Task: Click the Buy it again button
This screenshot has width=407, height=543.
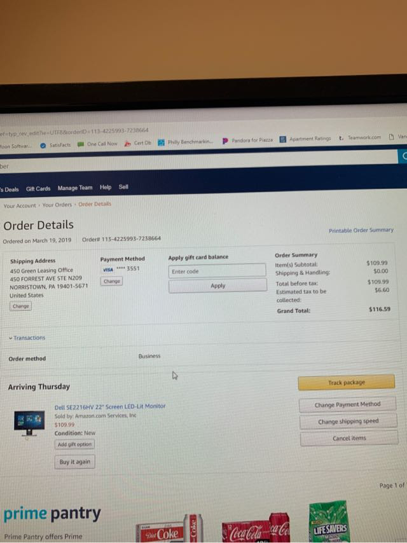Action: [75, 462]
